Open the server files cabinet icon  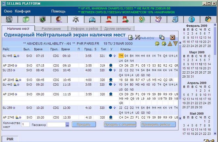pos(175,19)
